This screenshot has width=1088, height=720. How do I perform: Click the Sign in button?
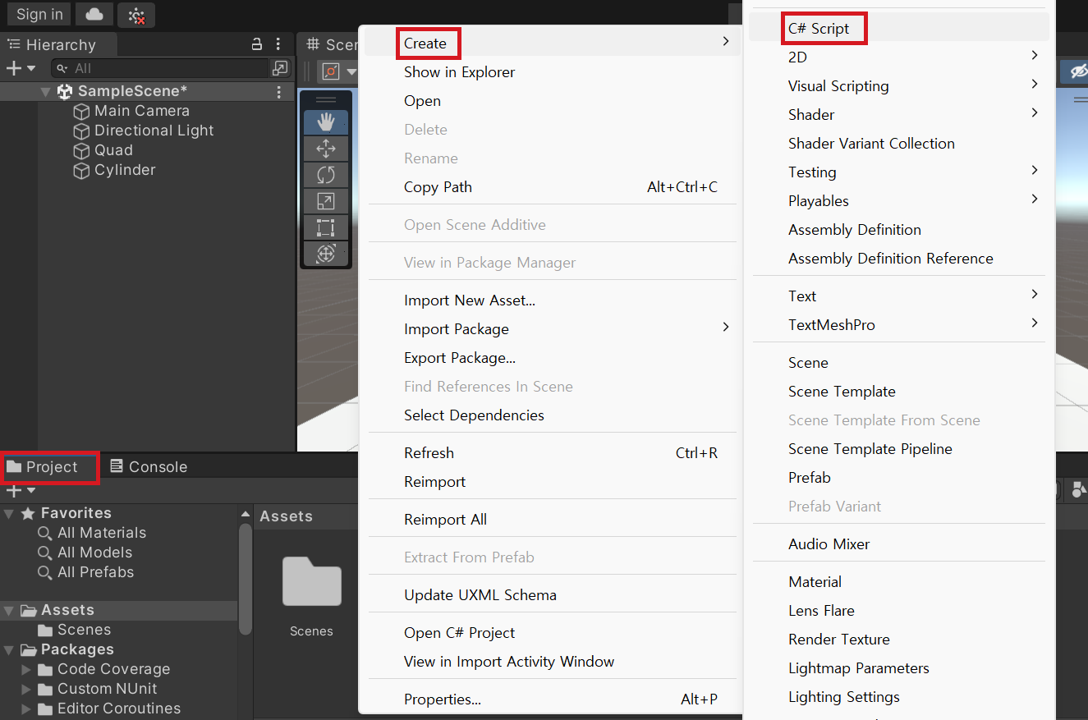coord(39,14)
